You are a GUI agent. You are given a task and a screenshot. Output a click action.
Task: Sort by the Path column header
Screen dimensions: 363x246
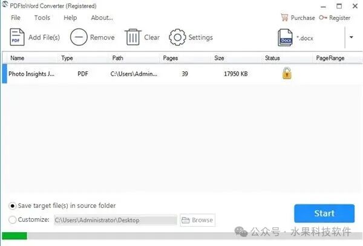click(117, 58)
